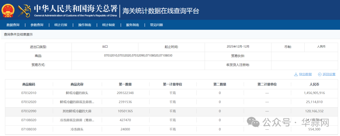Click the return settings back-arrow icon
The height and width of the screenshot is (136, 340).
pos(320,74)
